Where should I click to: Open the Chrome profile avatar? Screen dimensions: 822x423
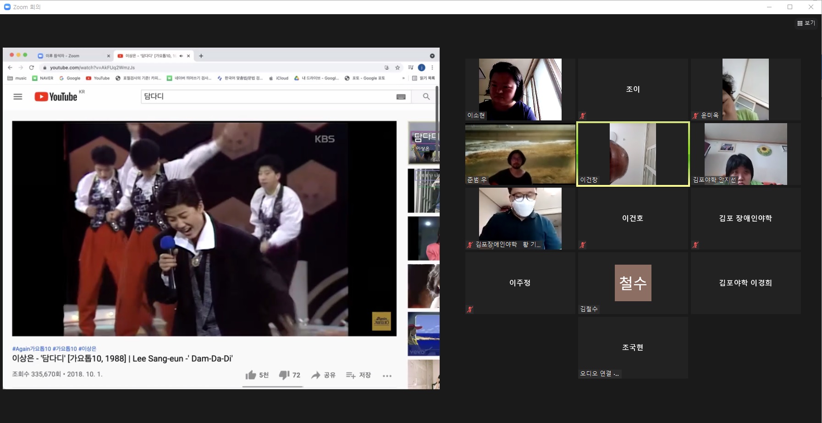pyautogui.click(x=422, y=68)
